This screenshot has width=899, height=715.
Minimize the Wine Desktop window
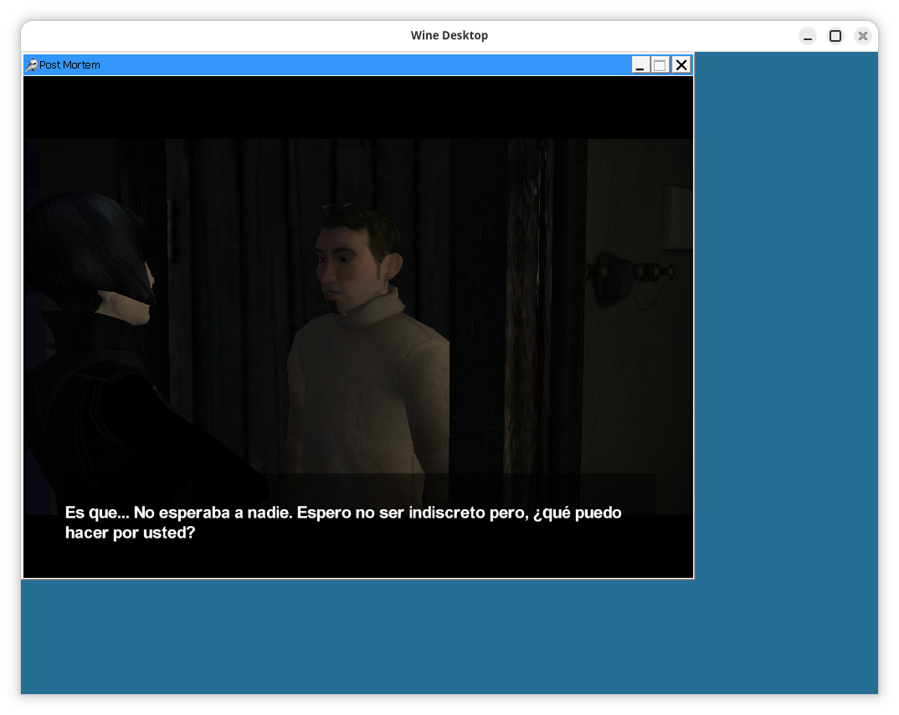click(807, 36)
